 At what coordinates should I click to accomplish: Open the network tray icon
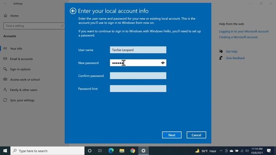[242, 151]
